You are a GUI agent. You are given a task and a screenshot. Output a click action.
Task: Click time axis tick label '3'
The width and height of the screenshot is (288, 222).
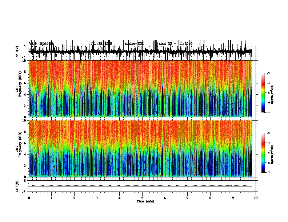[97, 198]
